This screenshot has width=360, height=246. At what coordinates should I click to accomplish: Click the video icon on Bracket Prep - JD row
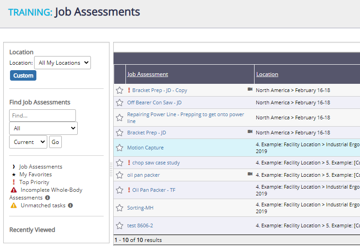pyautogui.click(x=250, y=132)
